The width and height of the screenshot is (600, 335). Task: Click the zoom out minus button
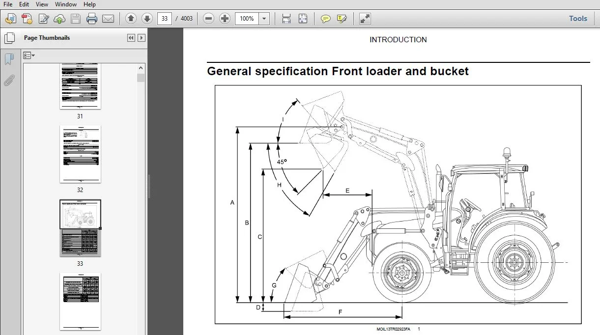click(x=209, y=19)
